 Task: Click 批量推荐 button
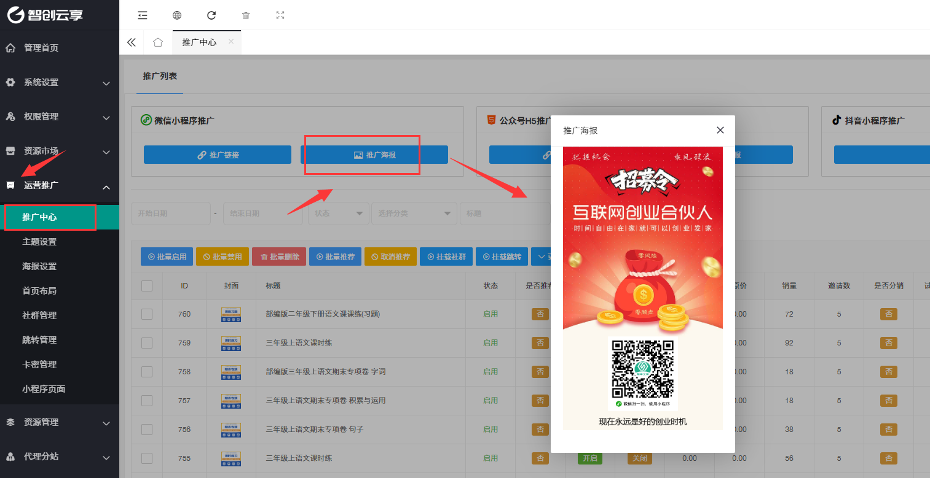pyautogui.click(x=336, y=256)
